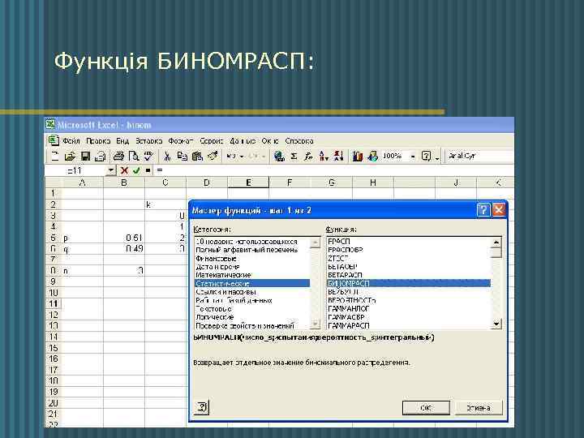Screen dimensions: 584x438
Task: Click dialog help question-mark button
Action: (x=483, y=210)
